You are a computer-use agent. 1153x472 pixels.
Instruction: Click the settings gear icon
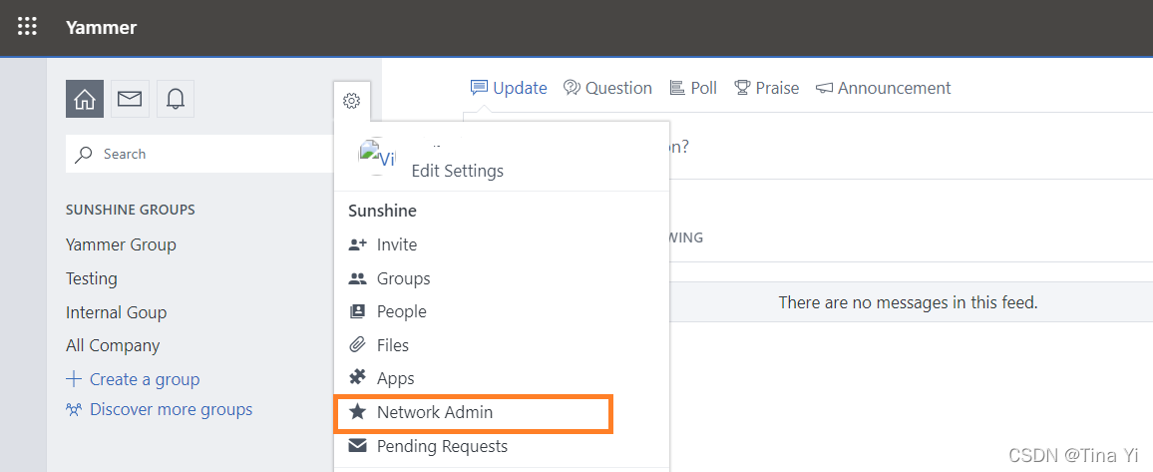click(351, 101)
